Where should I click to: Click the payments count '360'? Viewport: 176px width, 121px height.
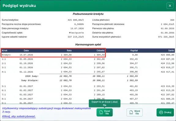(x=172, y=20)
